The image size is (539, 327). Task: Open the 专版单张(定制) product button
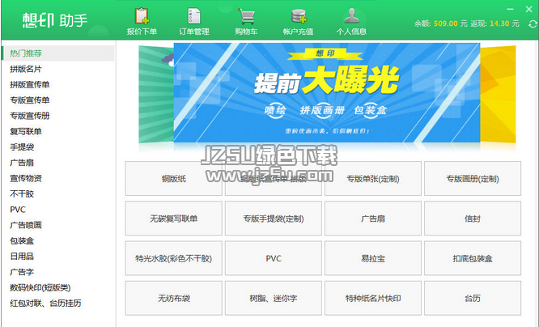[373, 178]
